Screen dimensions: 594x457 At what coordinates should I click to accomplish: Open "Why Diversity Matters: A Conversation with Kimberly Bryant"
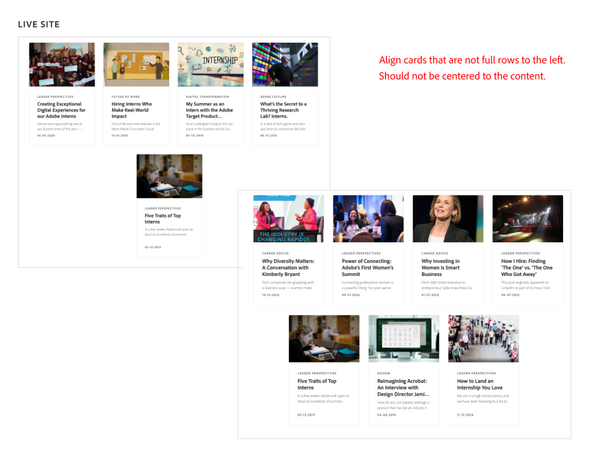click(287, 267)
